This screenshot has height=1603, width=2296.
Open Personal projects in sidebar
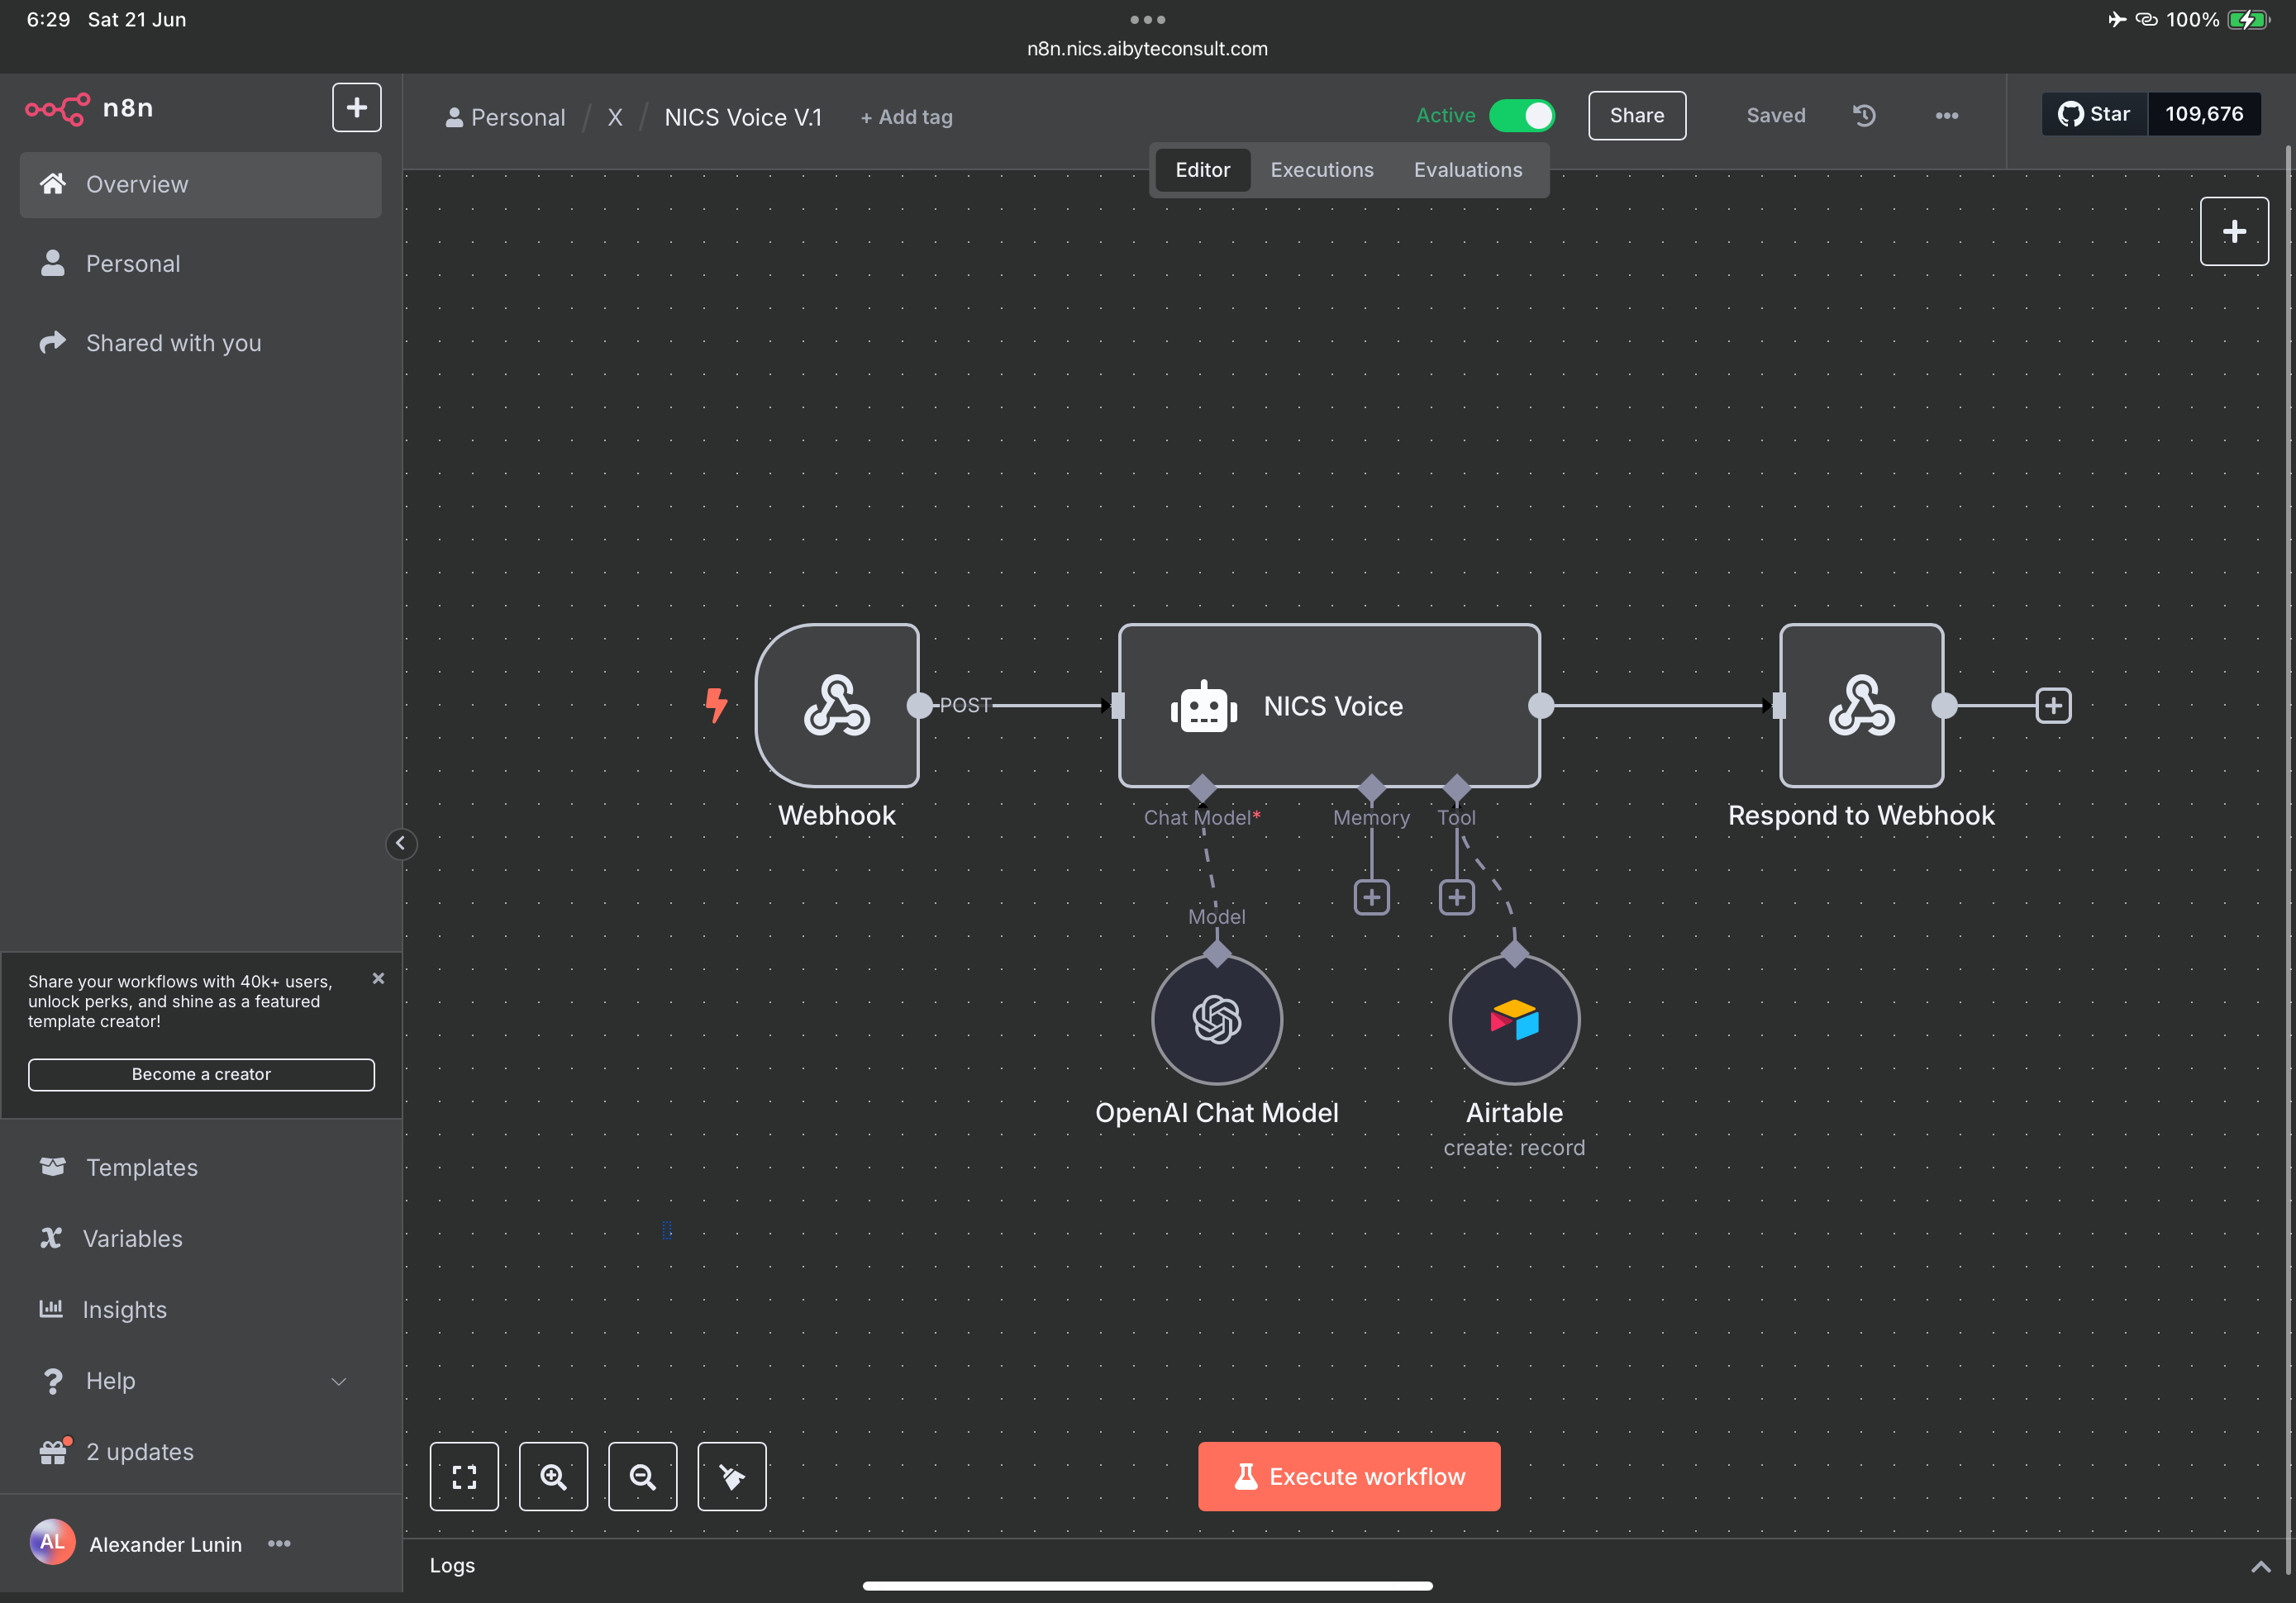click(200, 264)
